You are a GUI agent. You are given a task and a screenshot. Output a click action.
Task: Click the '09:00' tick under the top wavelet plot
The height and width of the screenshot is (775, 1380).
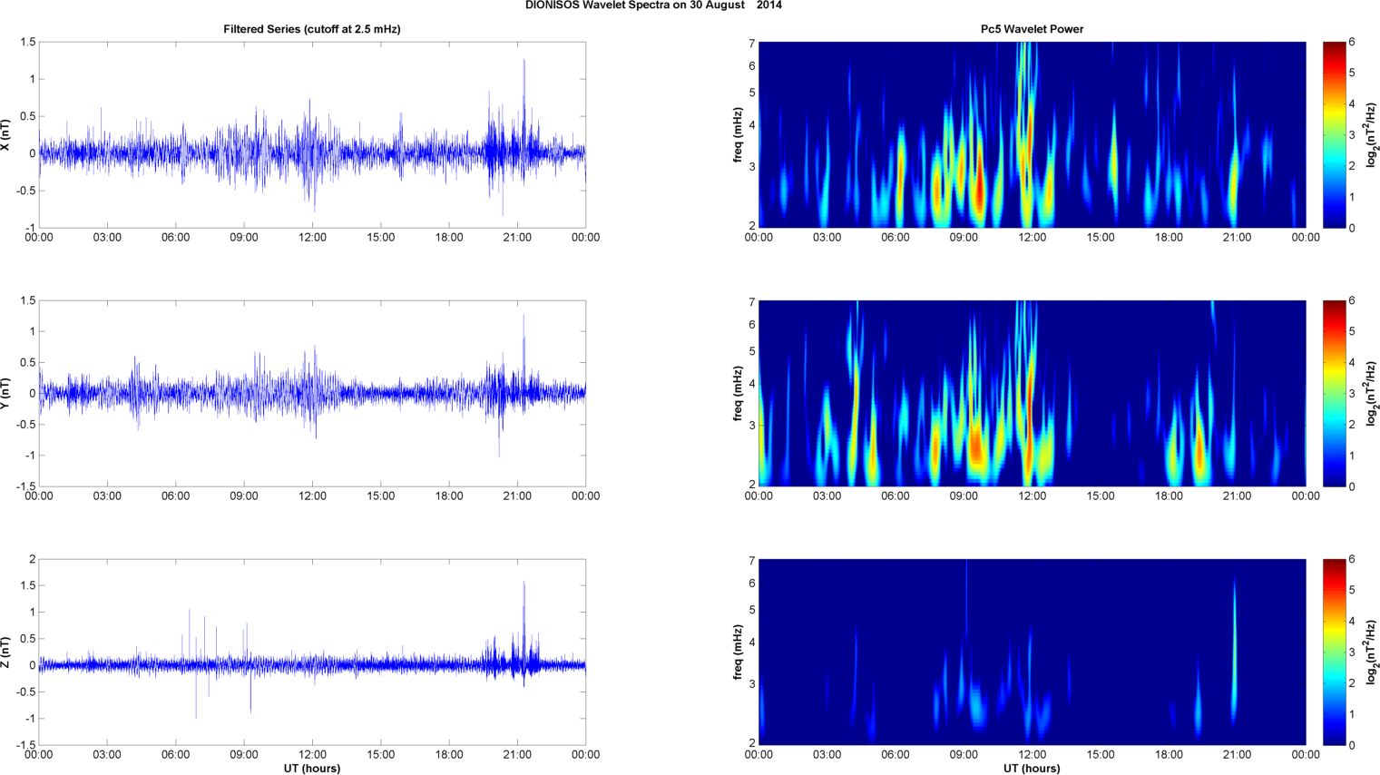click(964, 238)
